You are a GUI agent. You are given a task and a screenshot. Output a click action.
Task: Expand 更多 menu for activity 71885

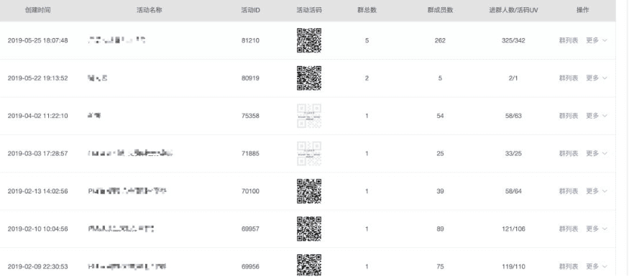(x=596, y=153)
